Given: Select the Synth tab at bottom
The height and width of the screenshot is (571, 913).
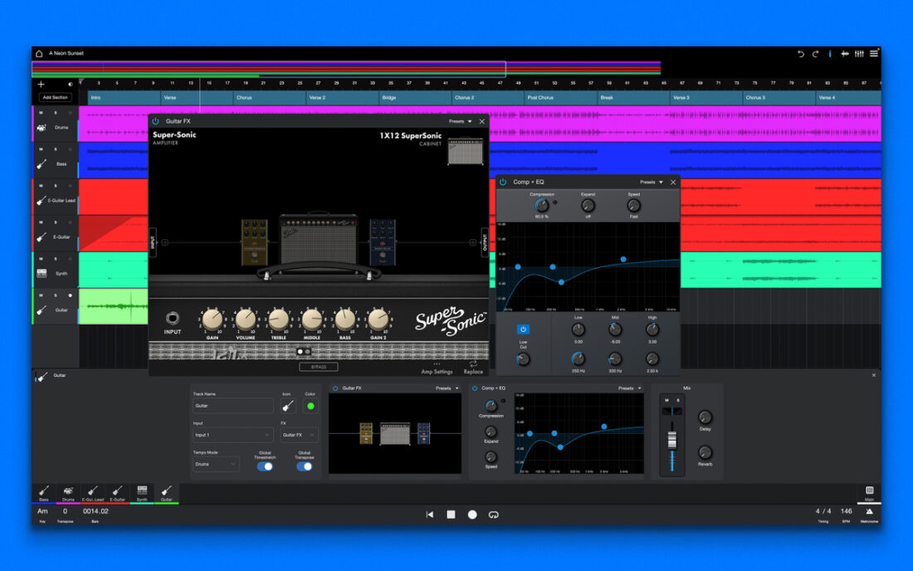Looking at the screenshot, I should pos(142,493).
